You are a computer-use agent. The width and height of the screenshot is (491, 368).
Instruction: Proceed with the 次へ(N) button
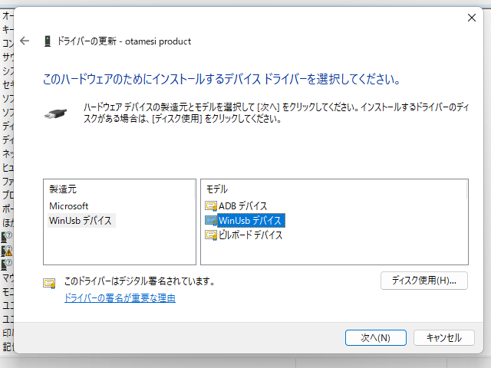[x=368, y=337]
